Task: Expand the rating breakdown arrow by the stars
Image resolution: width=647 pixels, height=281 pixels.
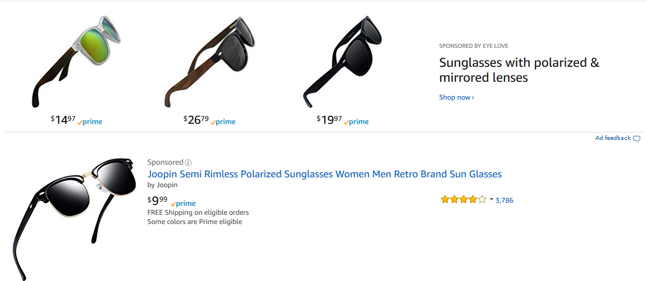Action: [491, 200]
